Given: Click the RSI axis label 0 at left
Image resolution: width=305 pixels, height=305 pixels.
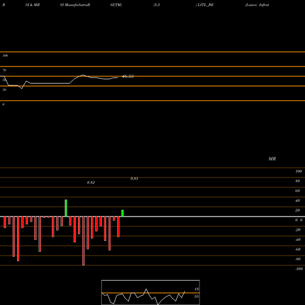Looking at the screenshot, I should 3,104.
